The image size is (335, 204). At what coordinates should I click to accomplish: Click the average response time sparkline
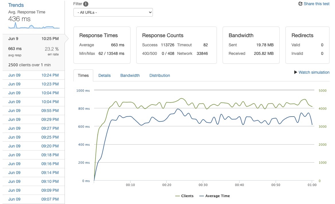click(x=34, y=25)
